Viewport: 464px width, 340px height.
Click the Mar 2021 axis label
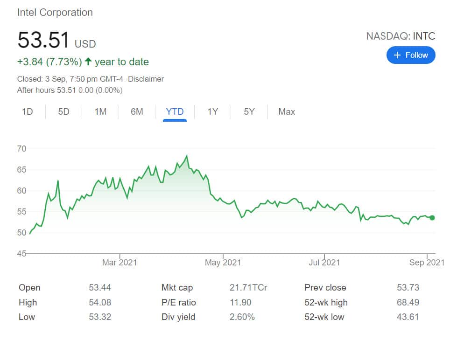click(120, 263)
